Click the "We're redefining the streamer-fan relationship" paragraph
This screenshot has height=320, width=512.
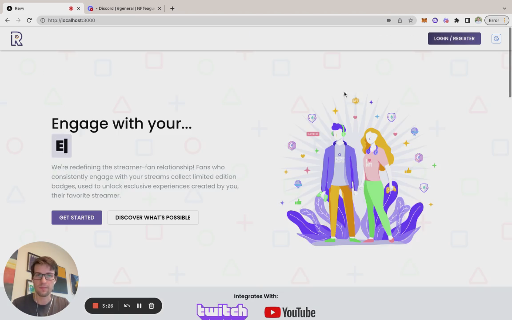145,181
